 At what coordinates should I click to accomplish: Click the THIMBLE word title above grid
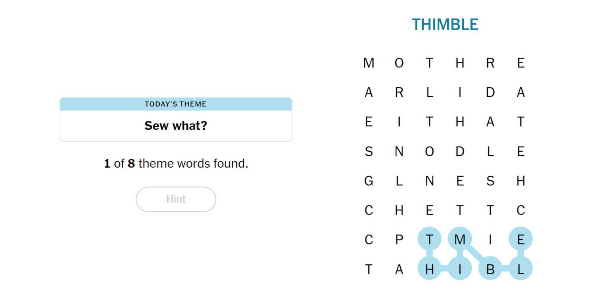pos(445,24)
